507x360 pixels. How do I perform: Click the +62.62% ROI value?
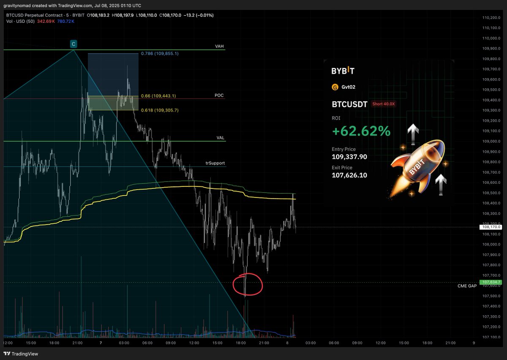point(361,131)
